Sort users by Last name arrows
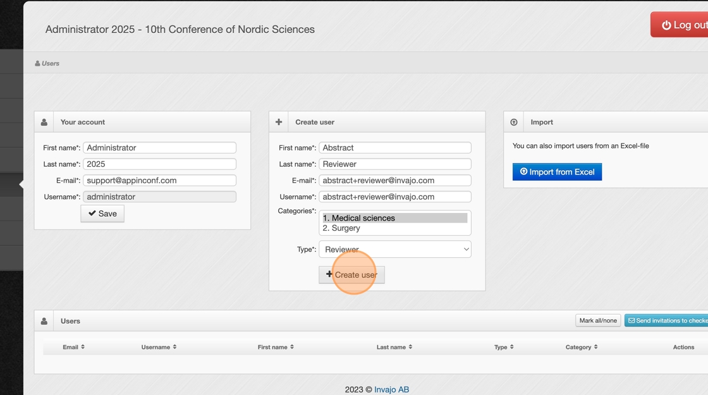Image resolution: width=708 pixels, height=395 pixels. [410, 347]
